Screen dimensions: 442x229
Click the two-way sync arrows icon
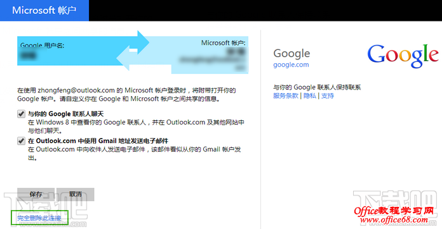pos(133,51)
